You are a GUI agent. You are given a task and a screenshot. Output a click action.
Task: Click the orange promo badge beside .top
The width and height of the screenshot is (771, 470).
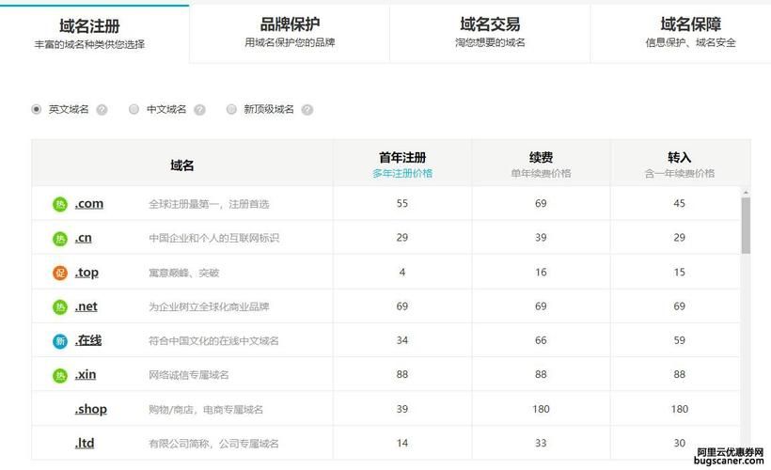coord(60,273)
